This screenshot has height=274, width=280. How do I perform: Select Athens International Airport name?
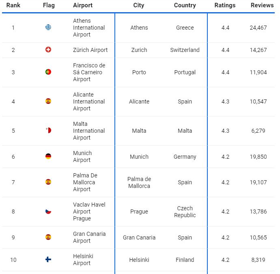[89, 28]
